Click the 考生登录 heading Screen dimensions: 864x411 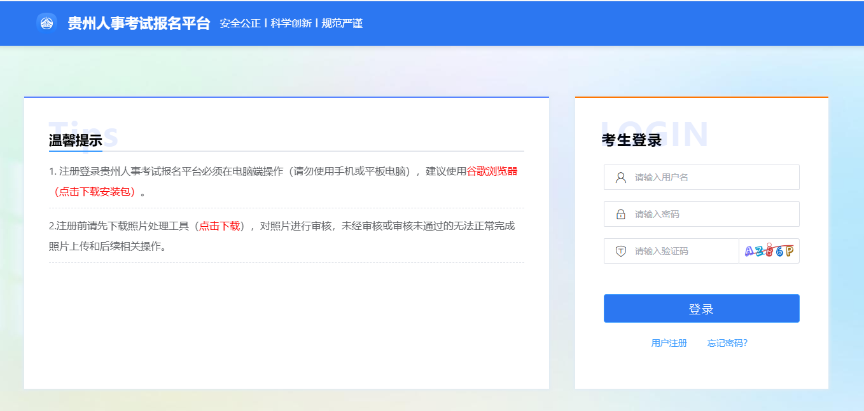pyautogui.click(x=631, y=140)
